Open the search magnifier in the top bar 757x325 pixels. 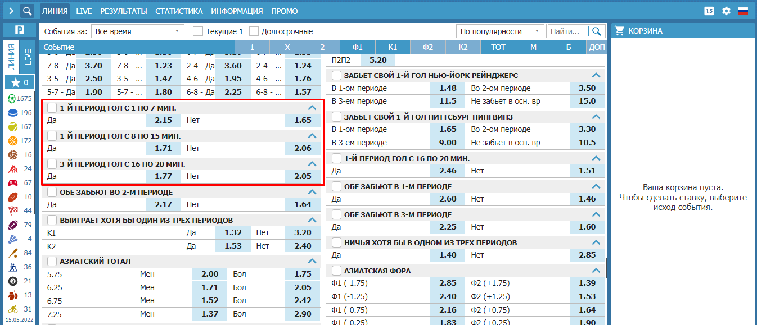coord(27,11)
